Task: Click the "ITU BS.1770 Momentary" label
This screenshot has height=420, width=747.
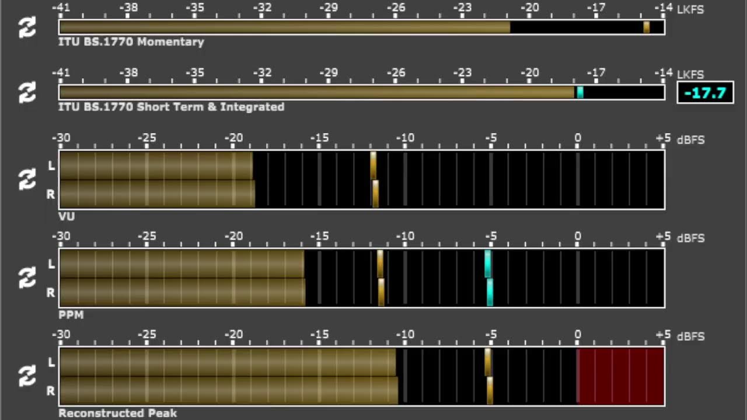Action: [x=131, y=42]
